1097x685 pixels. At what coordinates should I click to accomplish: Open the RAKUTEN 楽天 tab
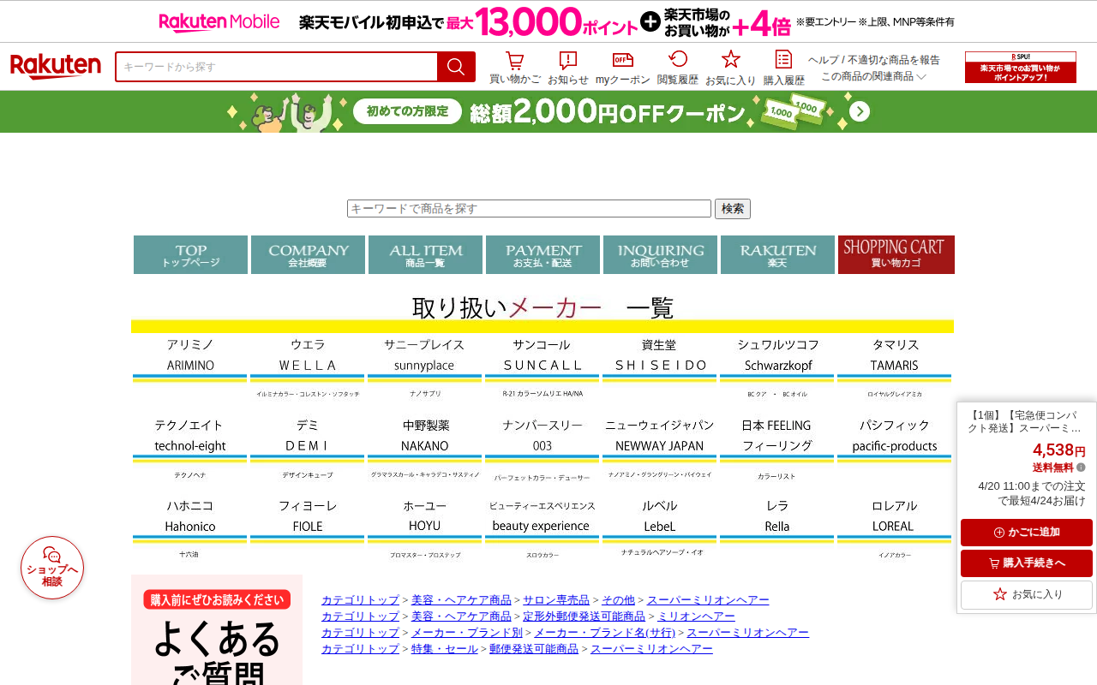click(777, 255)
